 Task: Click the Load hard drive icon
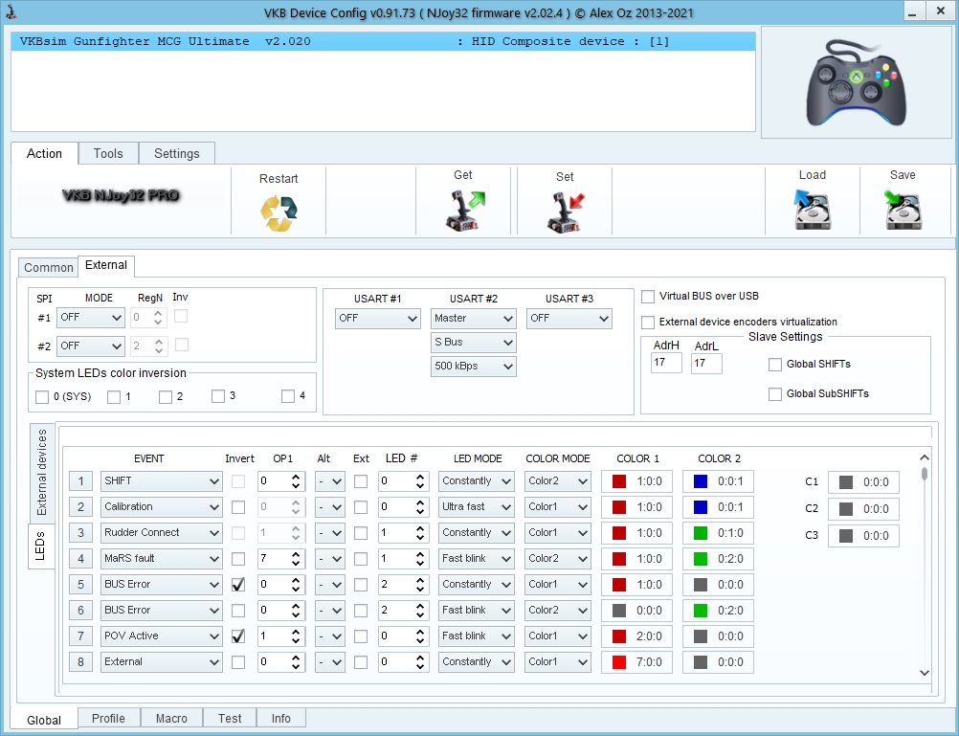[812, 209]
